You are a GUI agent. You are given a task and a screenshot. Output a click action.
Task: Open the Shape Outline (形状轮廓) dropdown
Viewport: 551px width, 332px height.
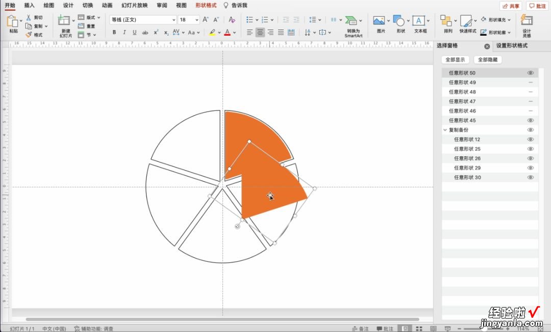click(x=495, y=32)
